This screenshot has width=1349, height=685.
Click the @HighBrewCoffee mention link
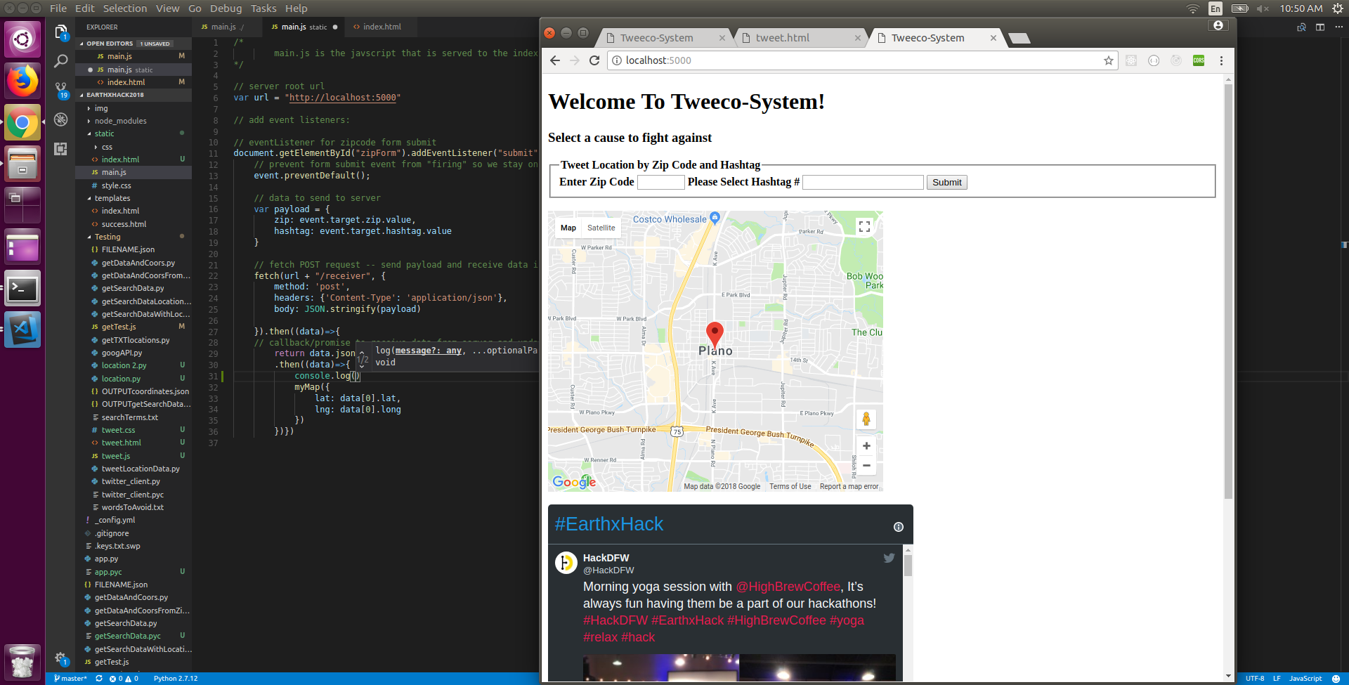pyautogui.click(x=788, y=587)
